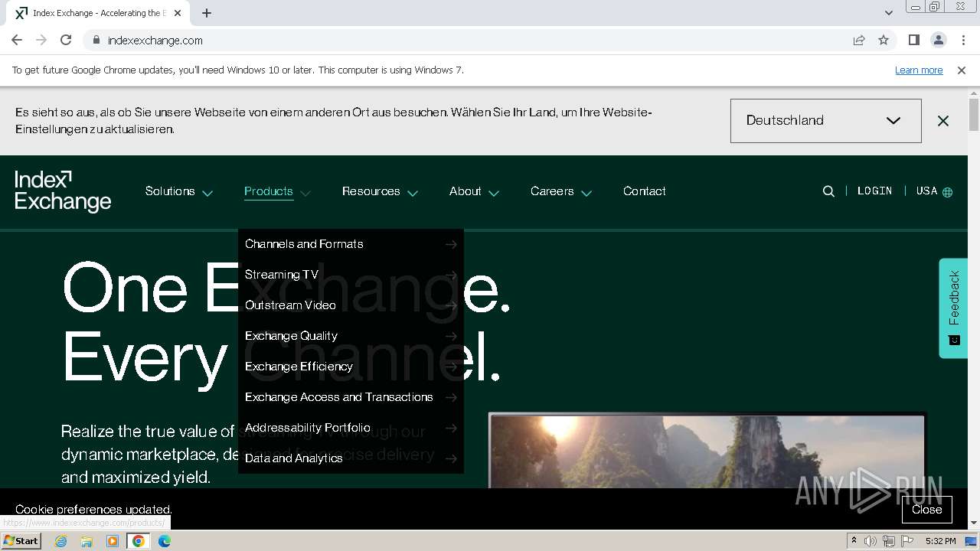Switch to Chrome in the taskbar
Screen dimensions: 980x551
coord(139,541)
